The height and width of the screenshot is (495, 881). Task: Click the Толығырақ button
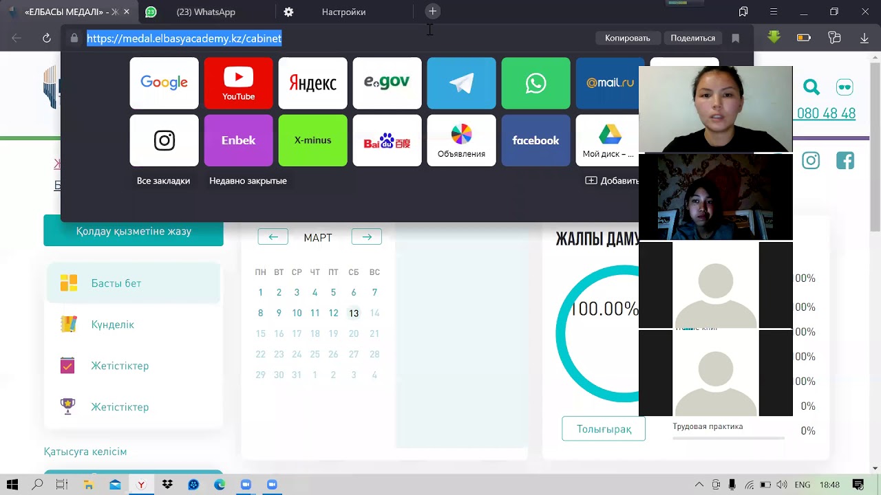click(604, 429)
